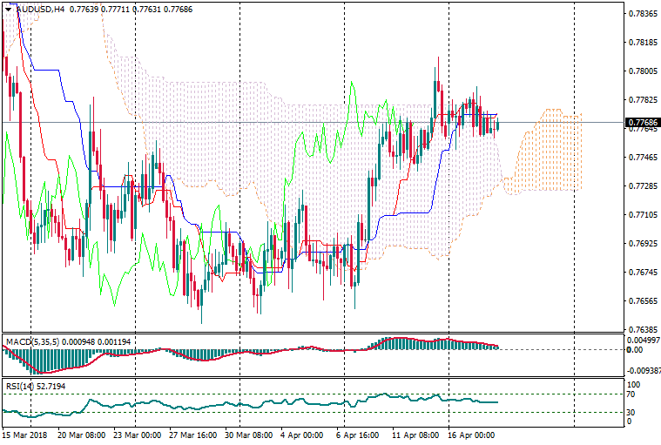
Task: Click the triangle arrow beside AUDUSD,H4
Action: click(x=9, y=10)
